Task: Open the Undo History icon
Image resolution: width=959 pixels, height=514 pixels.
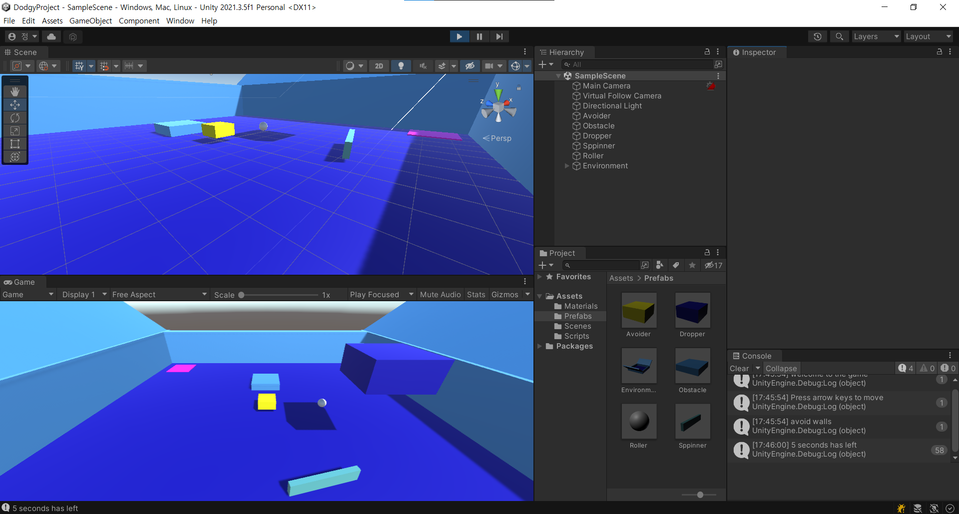Action: [x=817, y=36]
